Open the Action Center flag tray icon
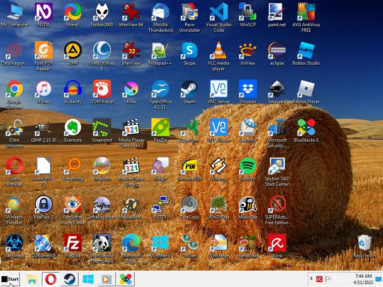The height and width of the screenshot is (287, 383). [328, 279]
